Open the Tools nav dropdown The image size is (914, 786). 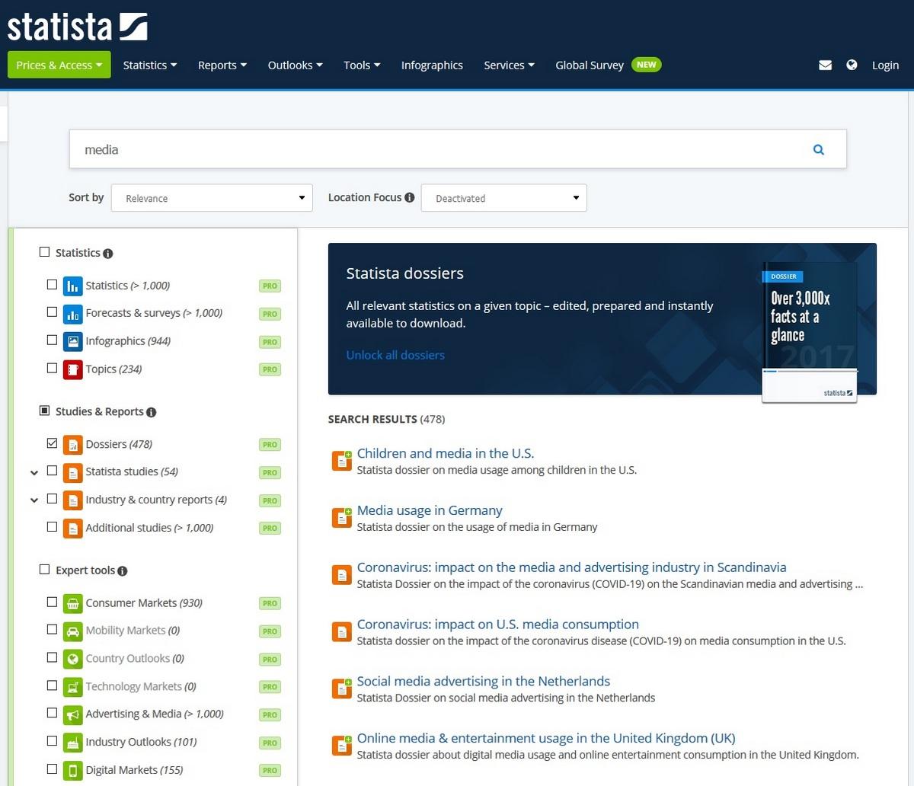362,65
